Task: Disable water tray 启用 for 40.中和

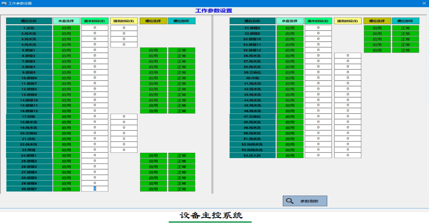Action: (290, 77)
